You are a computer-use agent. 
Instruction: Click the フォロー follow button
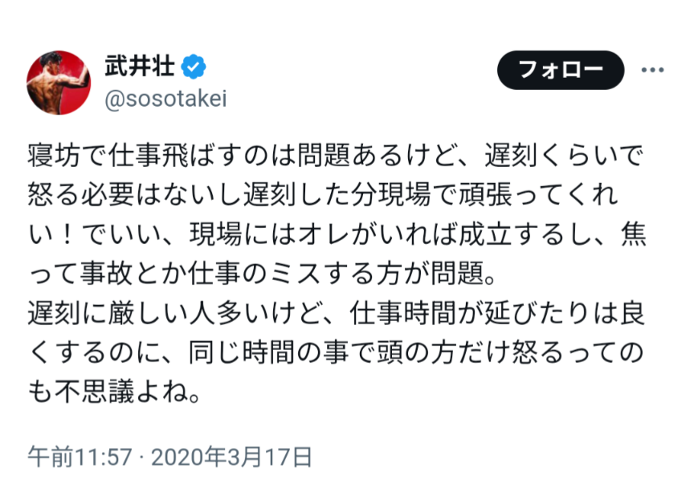click(x=561, y=70)
